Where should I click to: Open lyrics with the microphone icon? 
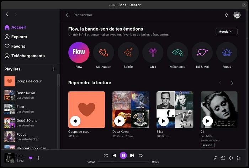coord(215,158)
